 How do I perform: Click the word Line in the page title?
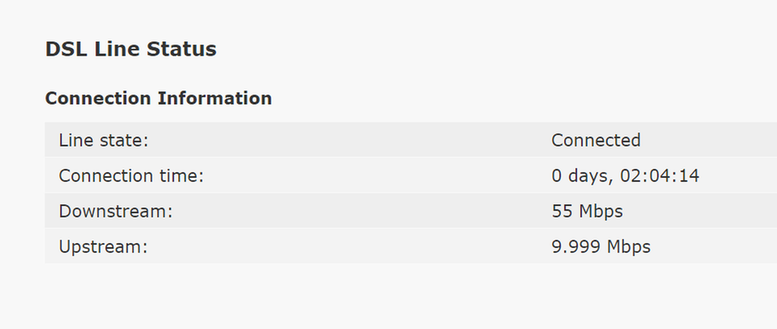[117, 49]
